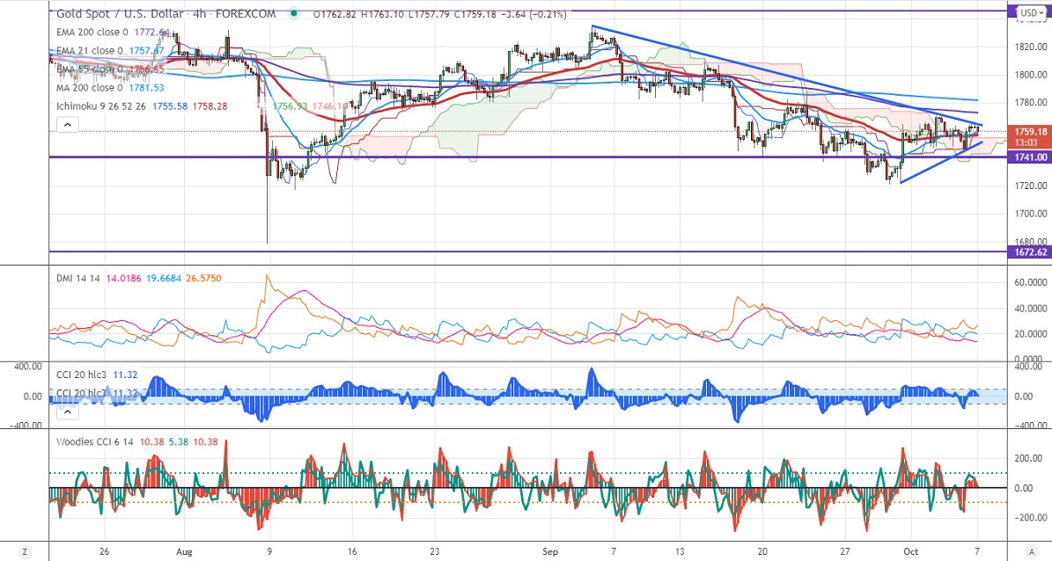Click the MA 200 value 1781.53
This screenshot has width=1052, height=561.
(x=145, y=88)
